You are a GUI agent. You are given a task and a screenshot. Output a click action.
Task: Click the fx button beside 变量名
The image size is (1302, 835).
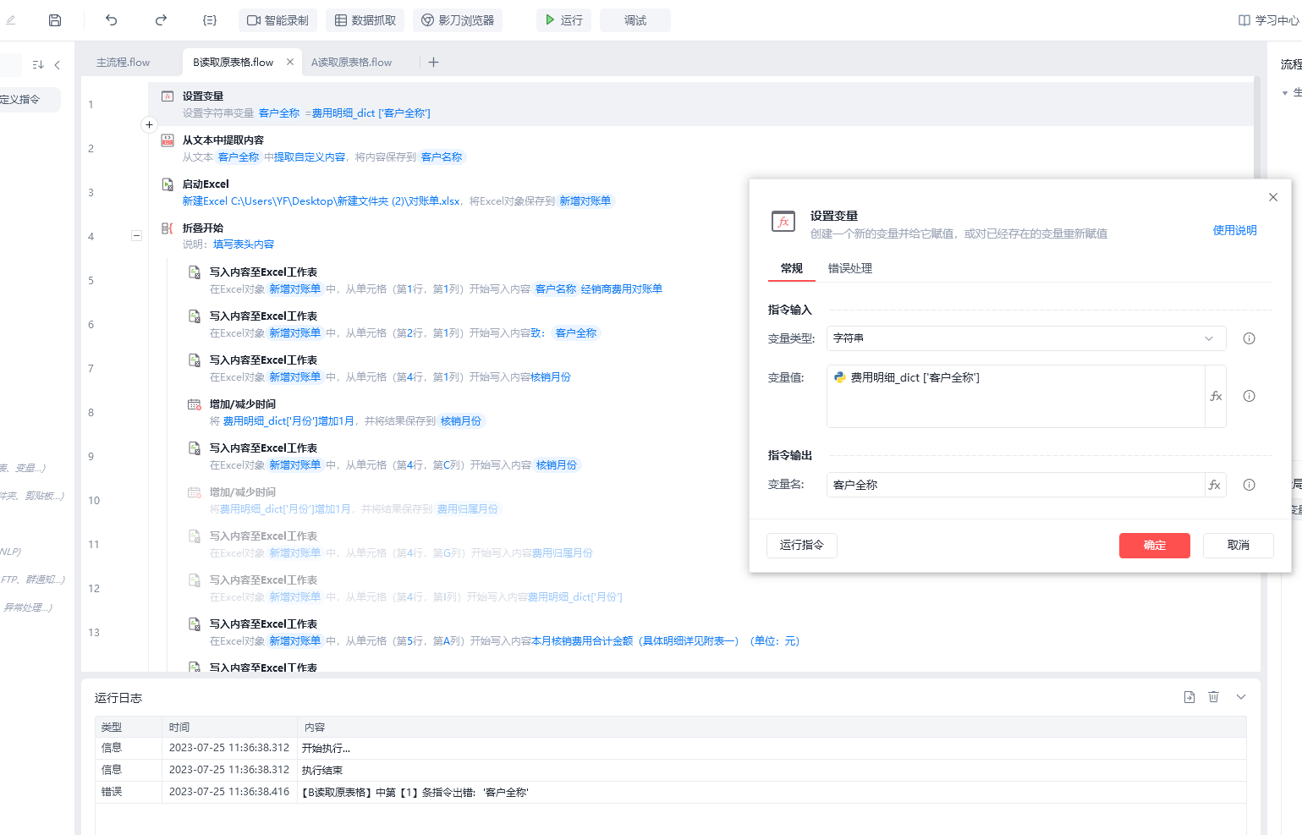pyautogui.click(x=1215, y=485)
